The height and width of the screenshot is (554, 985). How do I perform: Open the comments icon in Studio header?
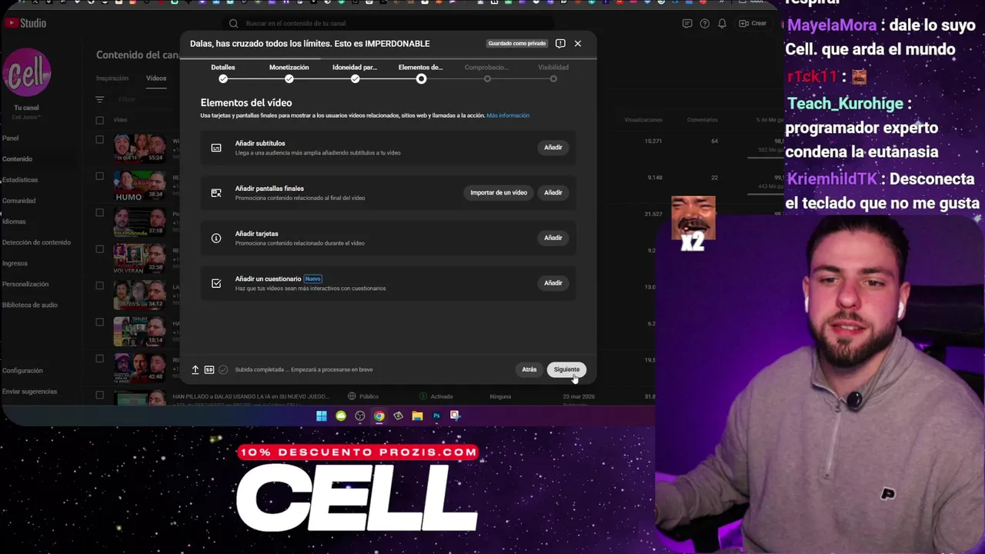coord(687,24)
